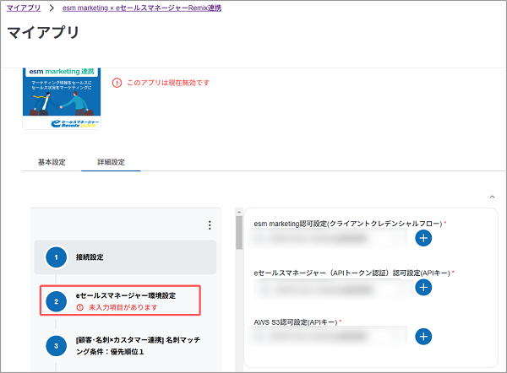
Task: Click the number 3 step circle icon
Action: tap(56, 345)
